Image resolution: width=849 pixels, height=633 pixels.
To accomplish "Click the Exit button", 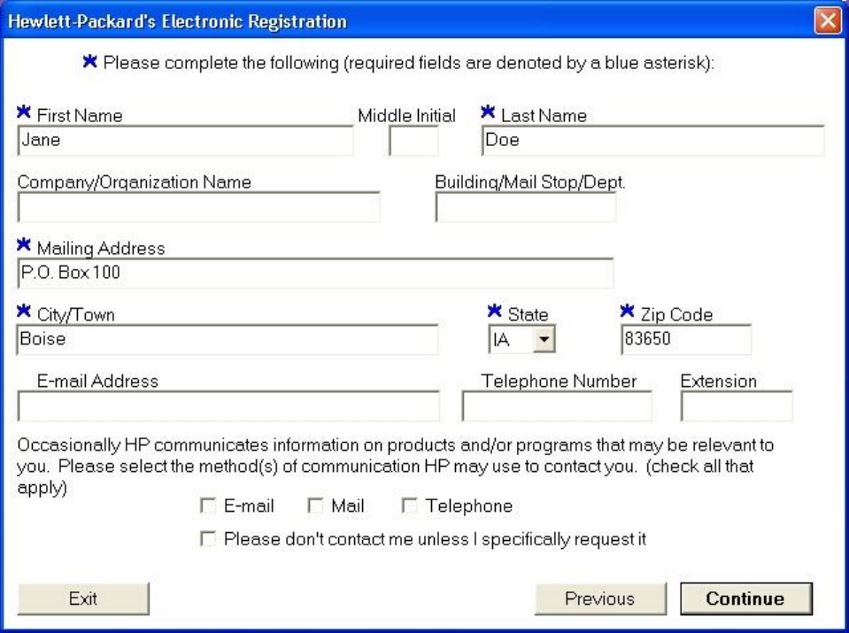I will coord(83,598).
